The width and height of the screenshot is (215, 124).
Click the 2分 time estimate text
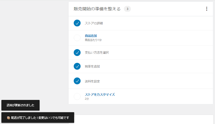coord(87,99)
